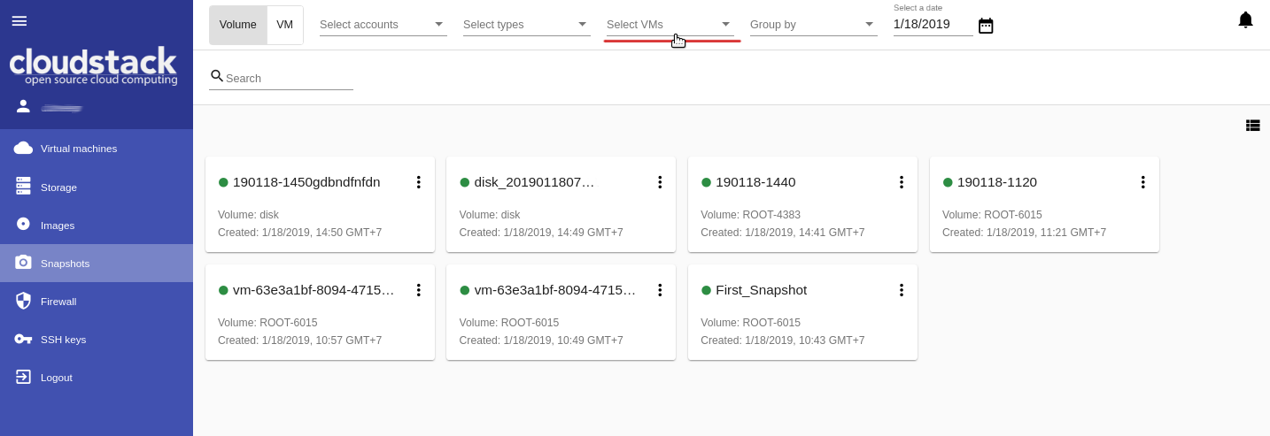Expand the Select accounts dropdown
1270x436 pixels.
pos(383,25)
